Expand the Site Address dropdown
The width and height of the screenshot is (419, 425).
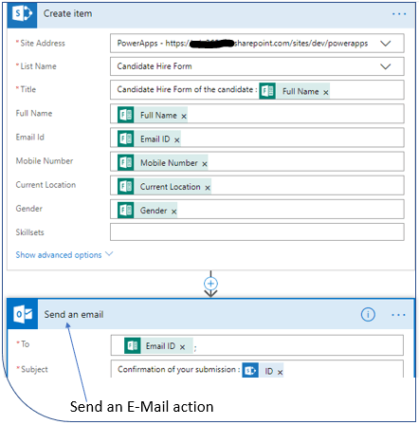(386, 44)
